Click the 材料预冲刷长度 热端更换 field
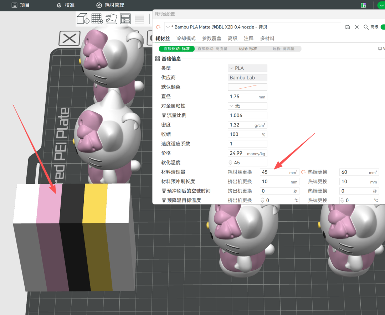The image size is (385, 315). pyautogui.click(x=359, y=181)
